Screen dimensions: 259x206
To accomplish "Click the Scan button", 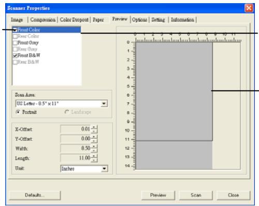I will (x=196, y=195).
